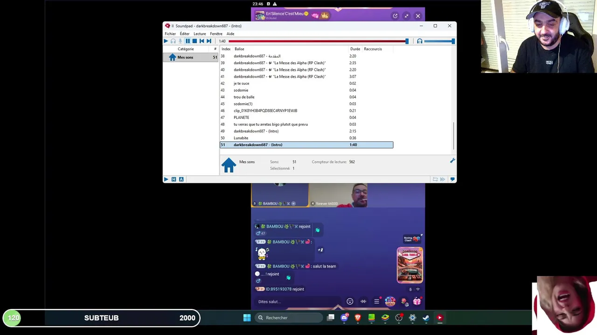
Task: Click the headphone volume icon
Action: click(x=419, y=41)
